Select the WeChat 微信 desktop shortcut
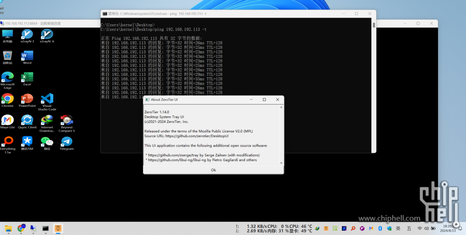Image resolution: width=466 pixels, height=235 pixels. point(47,143)
